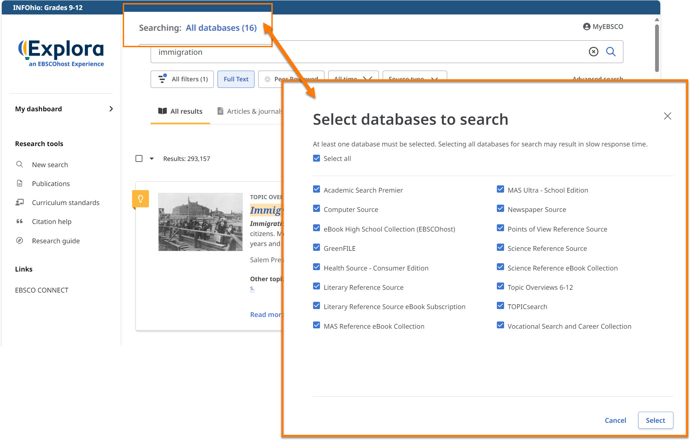Click the Publications document icon

20,183
